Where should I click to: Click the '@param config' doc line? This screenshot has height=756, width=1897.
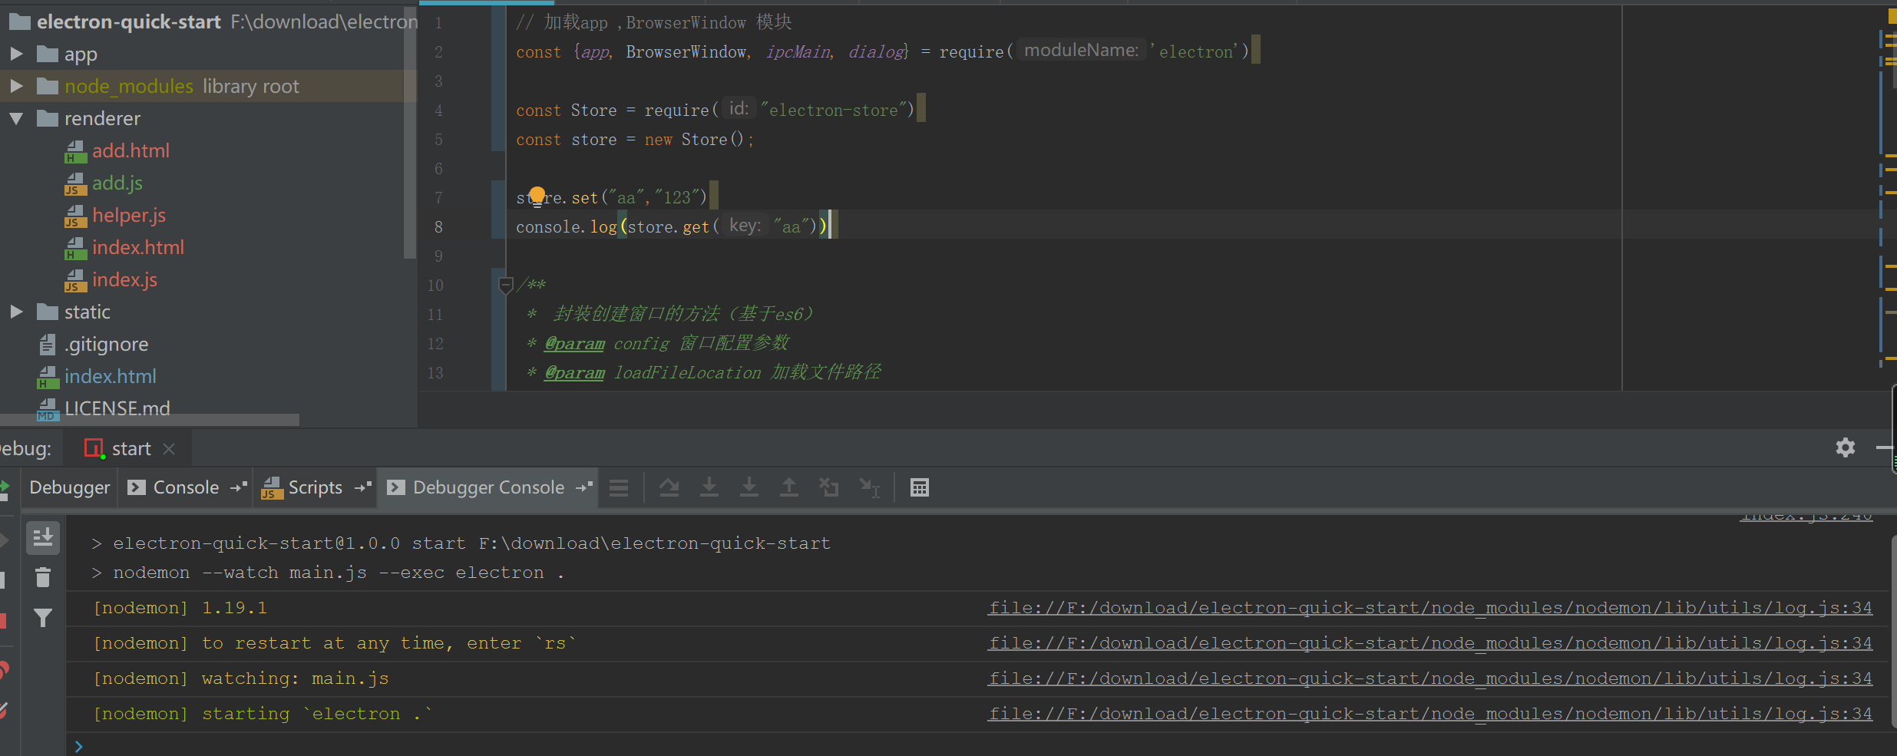657,344
